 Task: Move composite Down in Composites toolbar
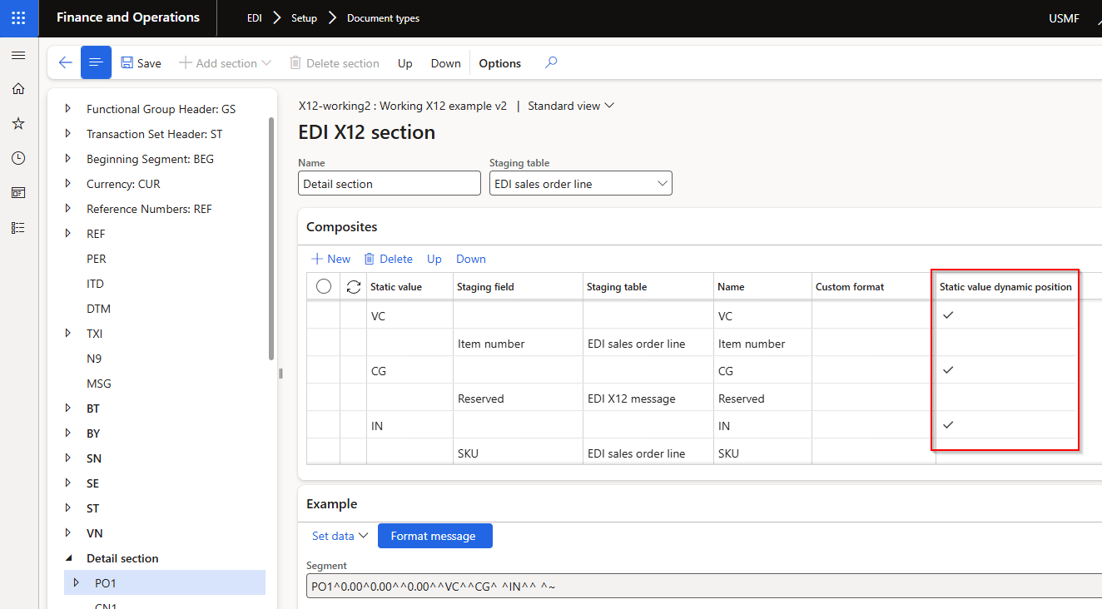pos(471,259)
